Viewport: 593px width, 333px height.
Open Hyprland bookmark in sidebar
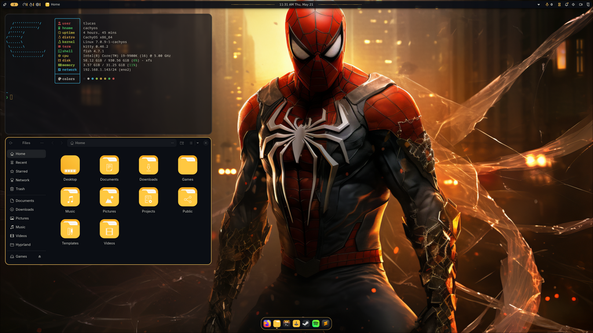point(27,245)
